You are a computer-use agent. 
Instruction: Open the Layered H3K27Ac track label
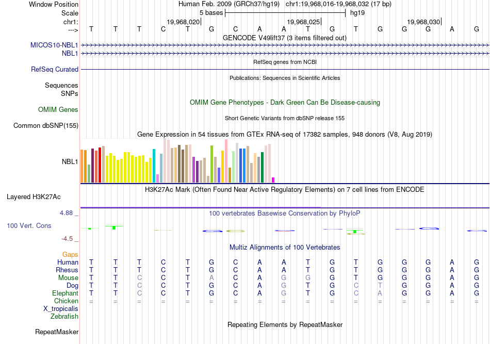pos(34,197)
